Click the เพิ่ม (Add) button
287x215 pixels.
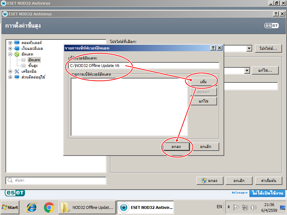point(203,82)
